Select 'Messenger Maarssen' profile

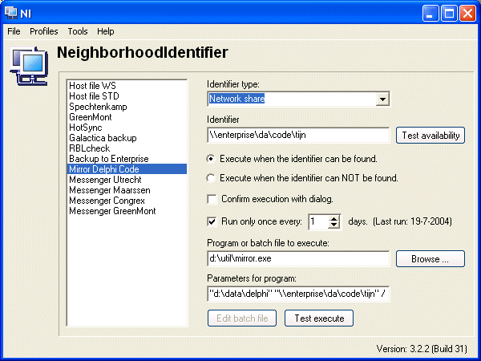127,190
